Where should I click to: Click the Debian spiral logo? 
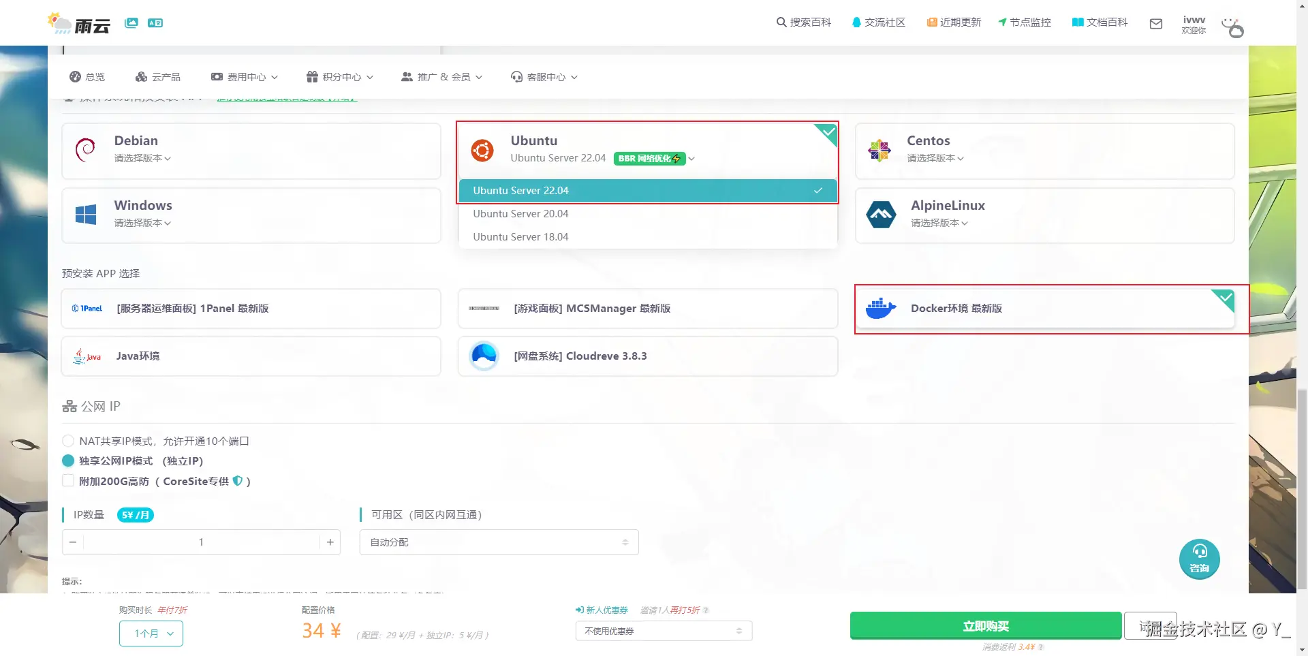coord(86,149)
